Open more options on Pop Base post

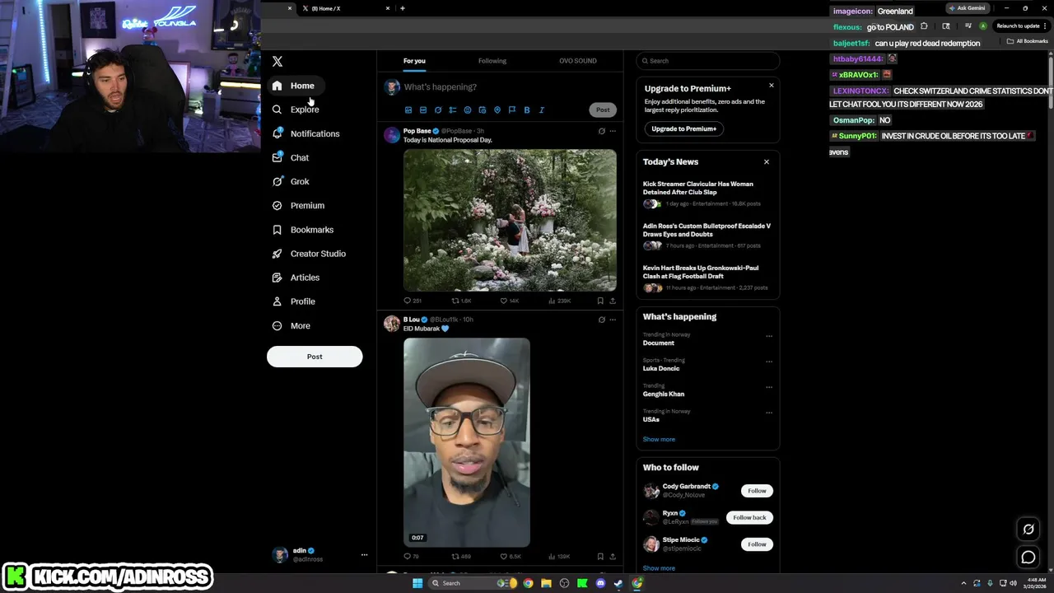point(613,131)
